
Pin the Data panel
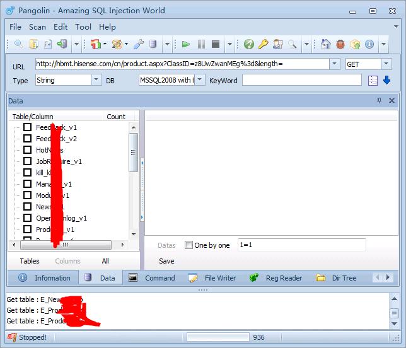[379, 100]
